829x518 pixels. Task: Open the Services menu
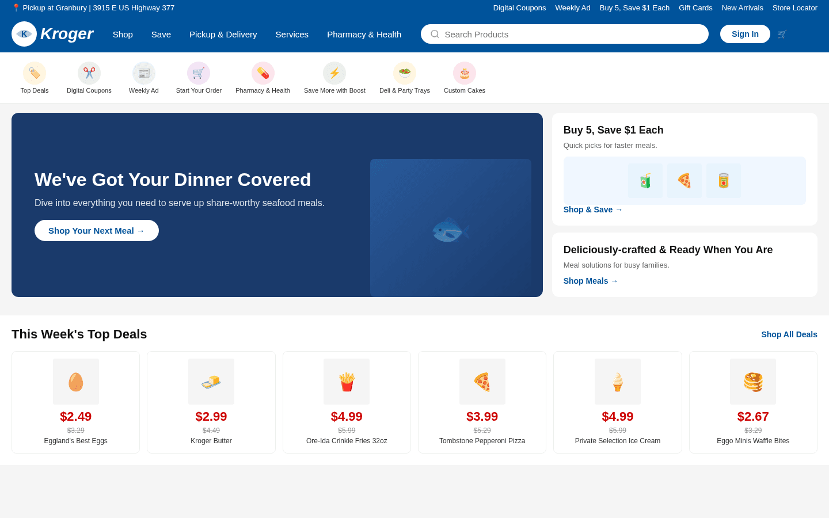pos(292,35)
